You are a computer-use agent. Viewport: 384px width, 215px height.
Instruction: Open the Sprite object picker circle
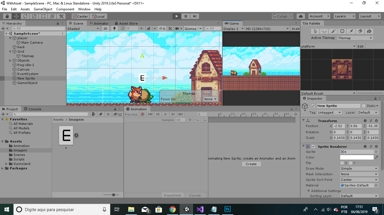(376, 152)
